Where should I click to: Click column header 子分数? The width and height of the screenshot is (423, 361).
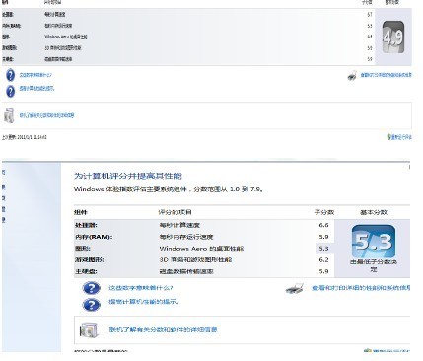(324, 212)
